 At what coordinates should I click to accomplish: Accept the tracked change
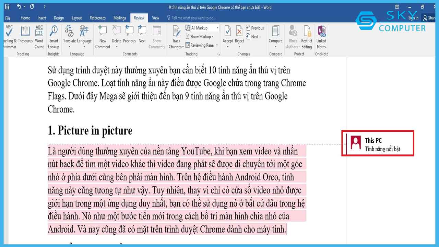coord(228,32)
